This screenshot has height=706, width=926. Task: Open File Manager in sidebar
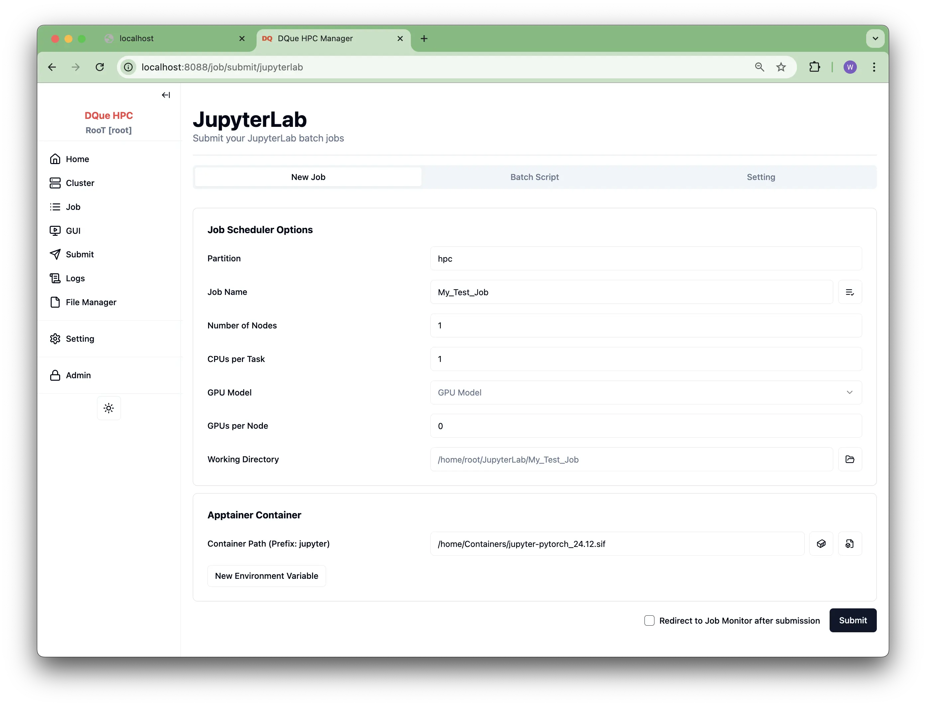click(91, 302)
